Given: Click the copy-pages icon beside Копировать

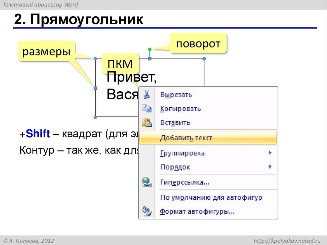Looking at the screenshot, I should (147, 108).
